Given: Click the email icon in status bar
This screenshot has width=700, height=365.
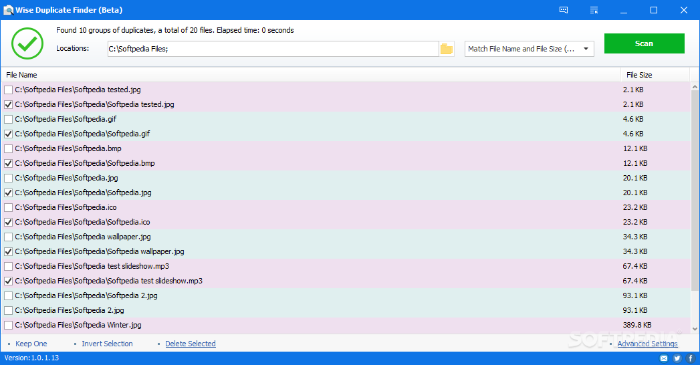Looking at the screenshot, I should [664, 358].
